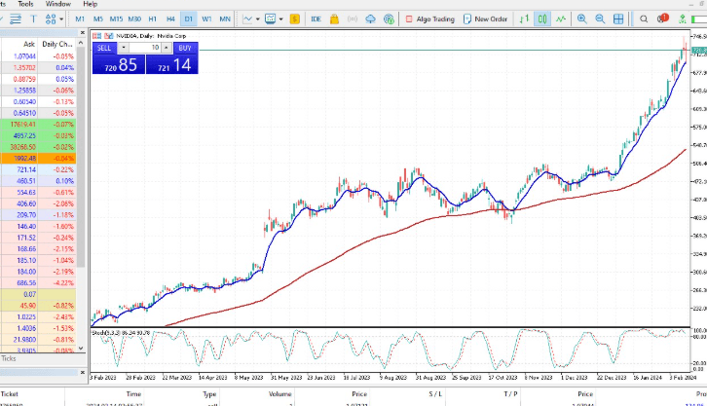707x406 pixels.
Task: Select the row with Ask 721.14
Action: (38, 169)
